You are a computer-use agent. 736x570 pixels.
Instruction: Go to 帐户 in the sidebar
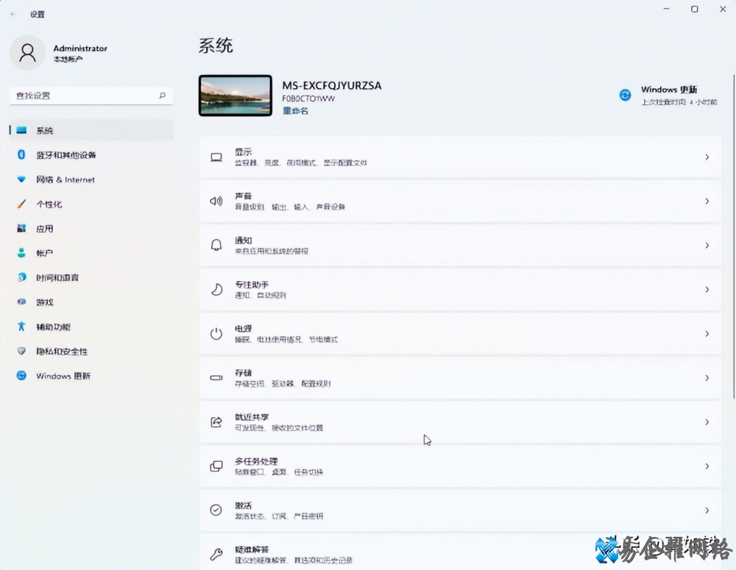point(45,253)
